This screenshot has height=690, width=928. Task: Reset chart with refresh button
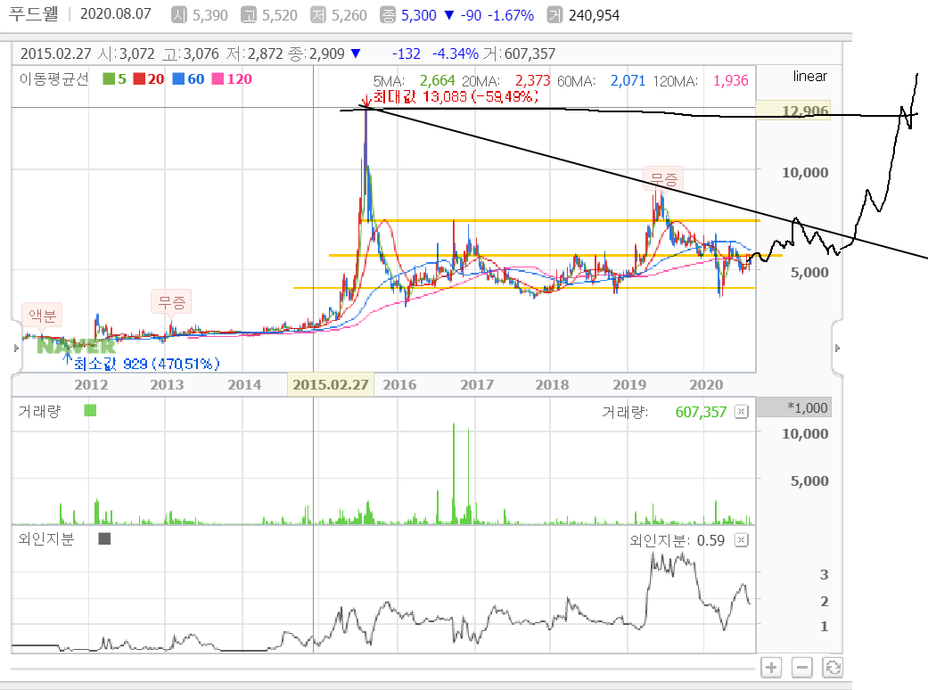pos(833,668)
